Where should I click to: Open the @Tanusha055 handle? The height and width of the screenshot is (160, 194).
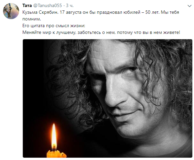pyautogui.click(x=48, y=5)
